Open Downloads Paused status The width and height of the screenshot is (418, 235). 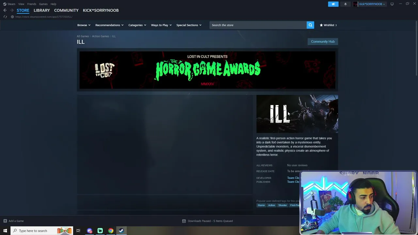[210, 221]
